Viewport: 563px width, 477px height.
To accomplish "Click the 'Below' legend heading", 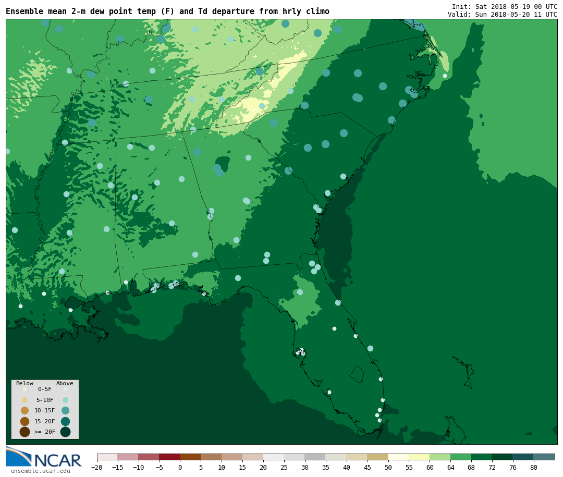I will click(25, 383).
